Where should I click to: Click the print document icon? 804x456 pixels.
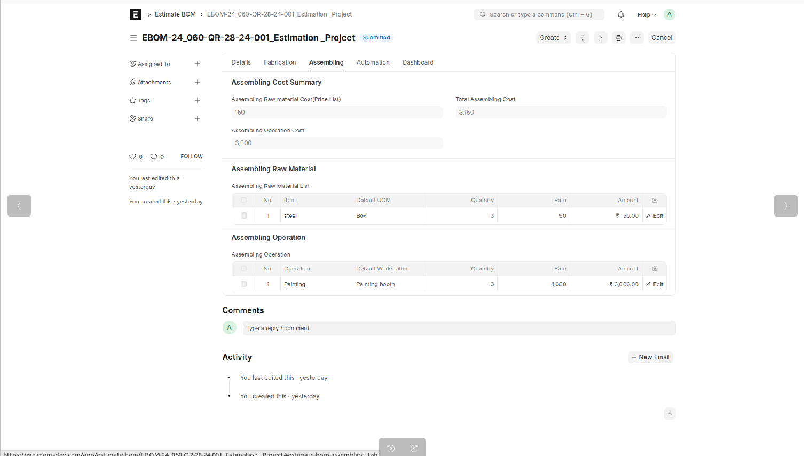pyautogui.click(x=619, y=38)
